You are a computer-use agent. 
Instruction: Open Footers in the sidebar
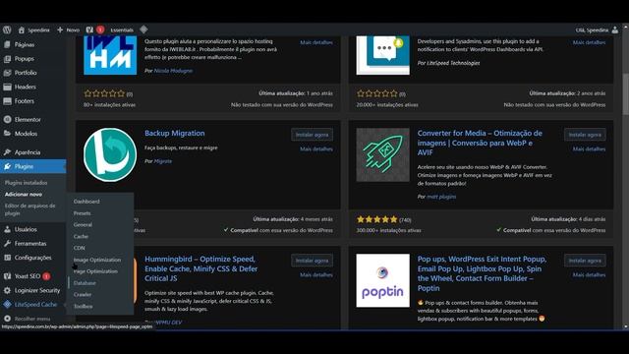24,101
